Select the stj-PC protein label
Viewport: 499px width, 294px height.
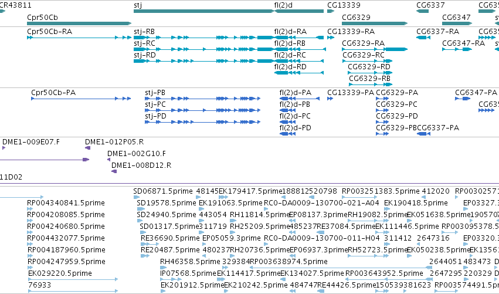click(155, 104)
